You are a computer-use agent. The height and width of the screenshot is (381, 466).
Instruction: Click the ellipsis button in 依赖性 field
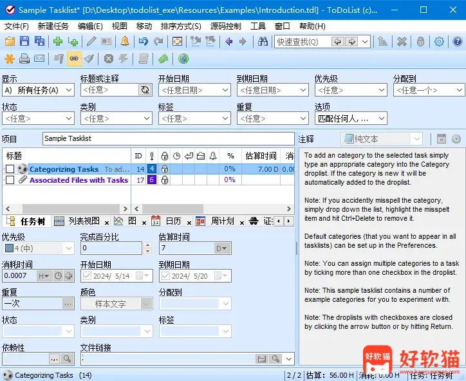tap(54, 359)
